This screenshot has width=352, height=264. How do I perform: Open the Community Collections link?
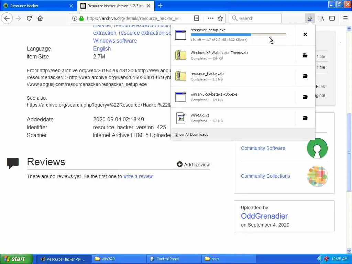[265, 176]
